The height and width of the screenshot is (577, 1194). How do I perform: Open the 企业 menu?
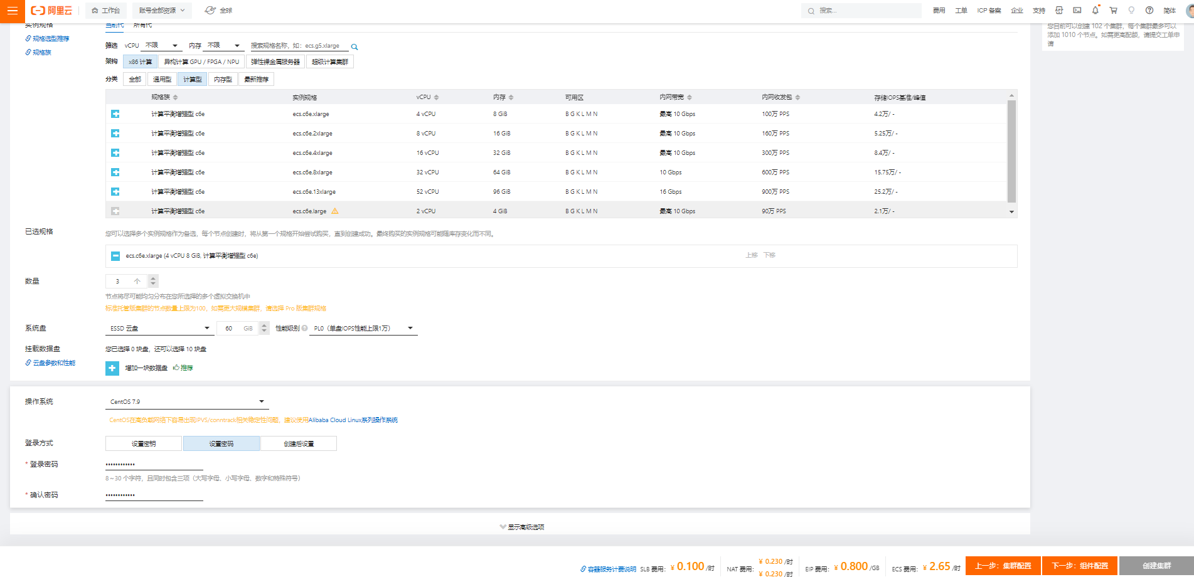tap(1017, 11)
